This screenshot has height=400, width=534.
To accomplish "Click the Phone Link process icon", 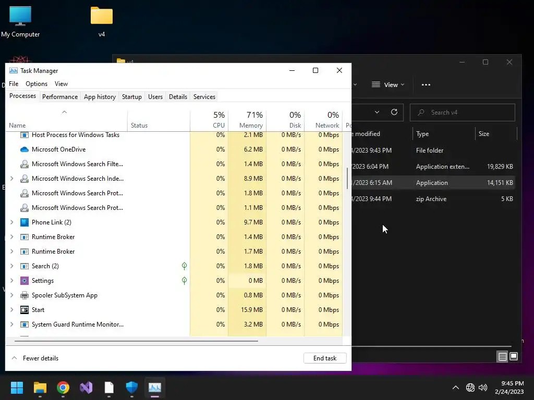I will click(24, 222).
